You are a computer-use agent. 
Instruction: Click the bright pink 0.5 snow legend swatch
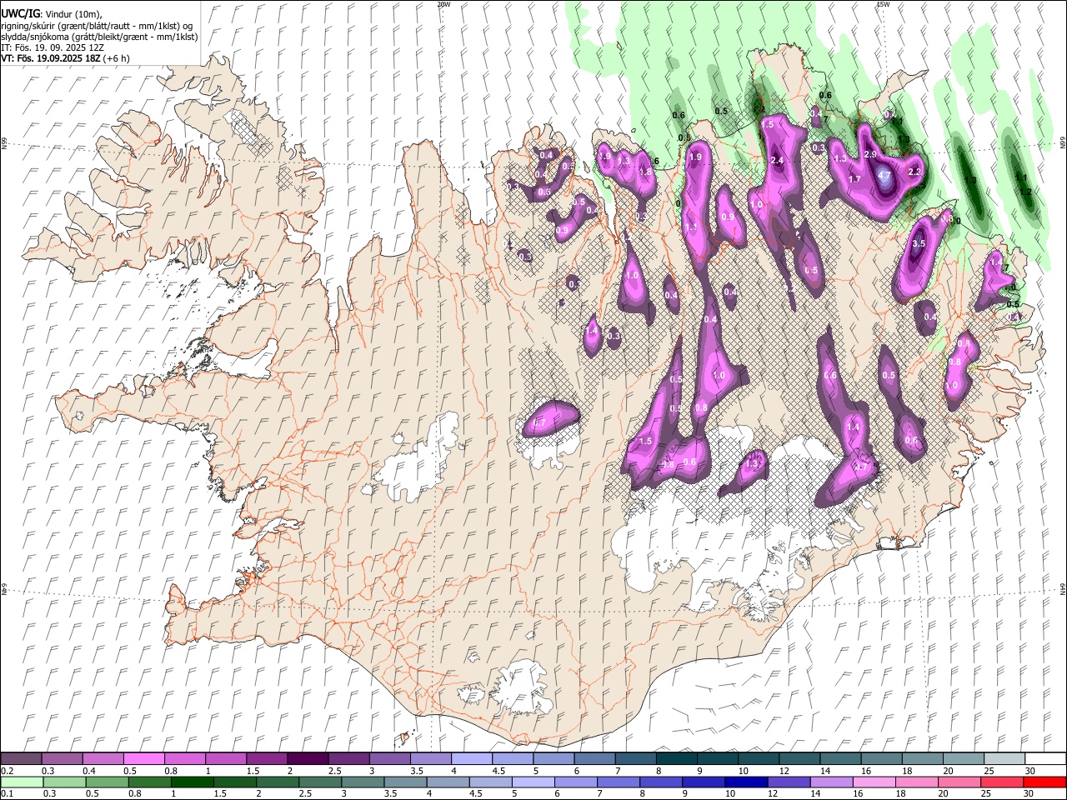tap(143, 759)
